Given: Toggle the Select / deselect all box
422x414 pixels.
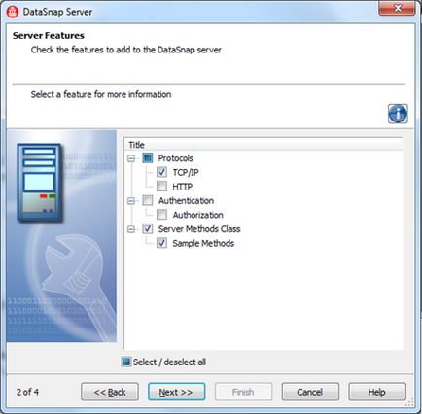Looking at the screenshot, I should 126,362.
